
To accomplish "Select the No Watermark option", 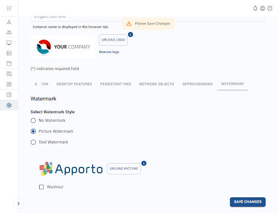I will [x=33, y=121].
